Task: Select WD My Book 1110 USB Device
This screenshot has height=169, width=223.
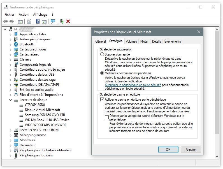Action: pos(47,120)
